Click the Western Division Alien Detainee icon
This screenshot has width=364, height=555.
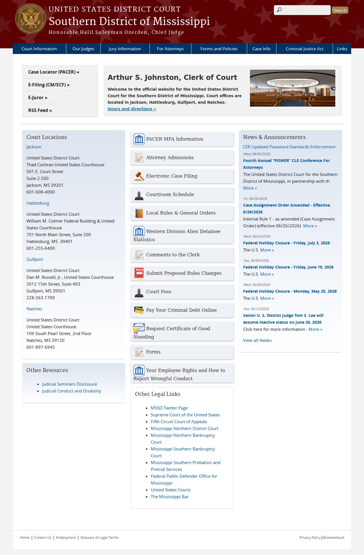[139, 232]
